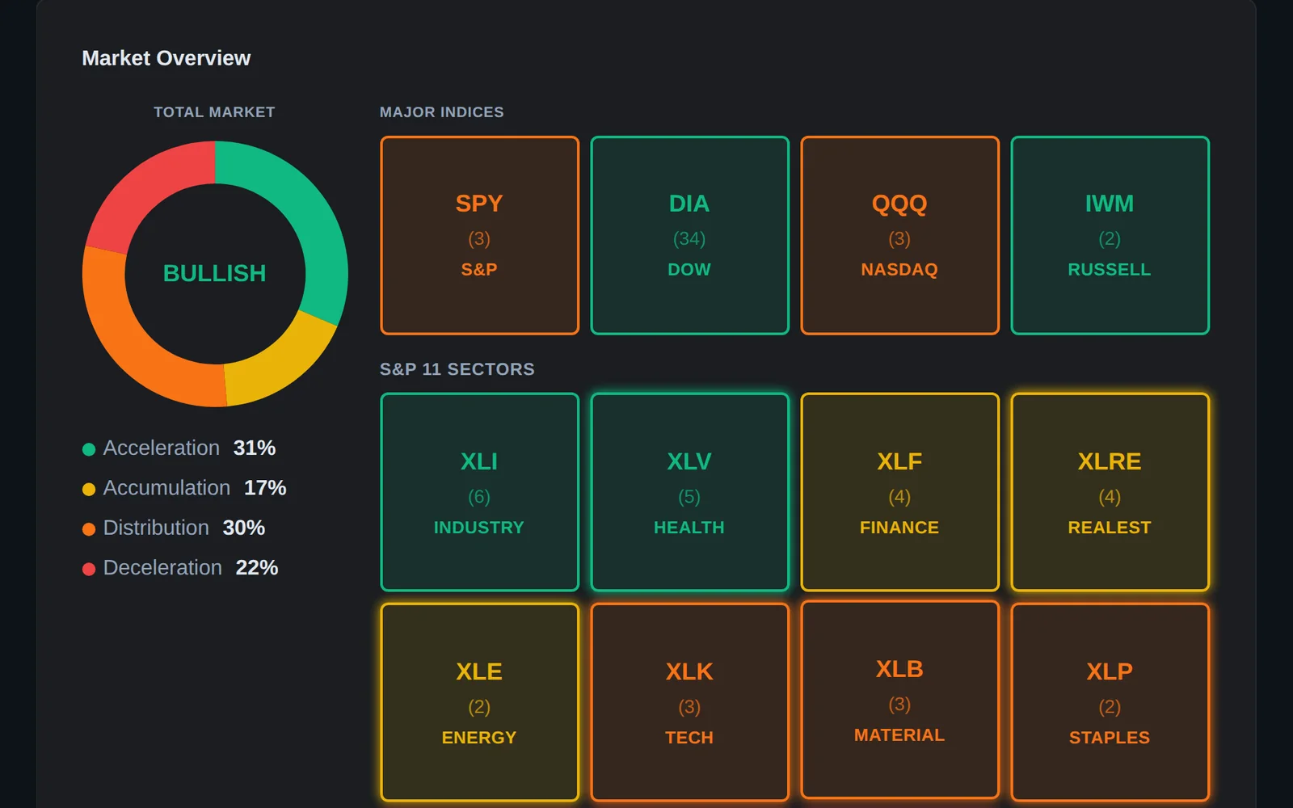Select the DIA Dow index card
1293x808 pixels.
coord(689,235)
